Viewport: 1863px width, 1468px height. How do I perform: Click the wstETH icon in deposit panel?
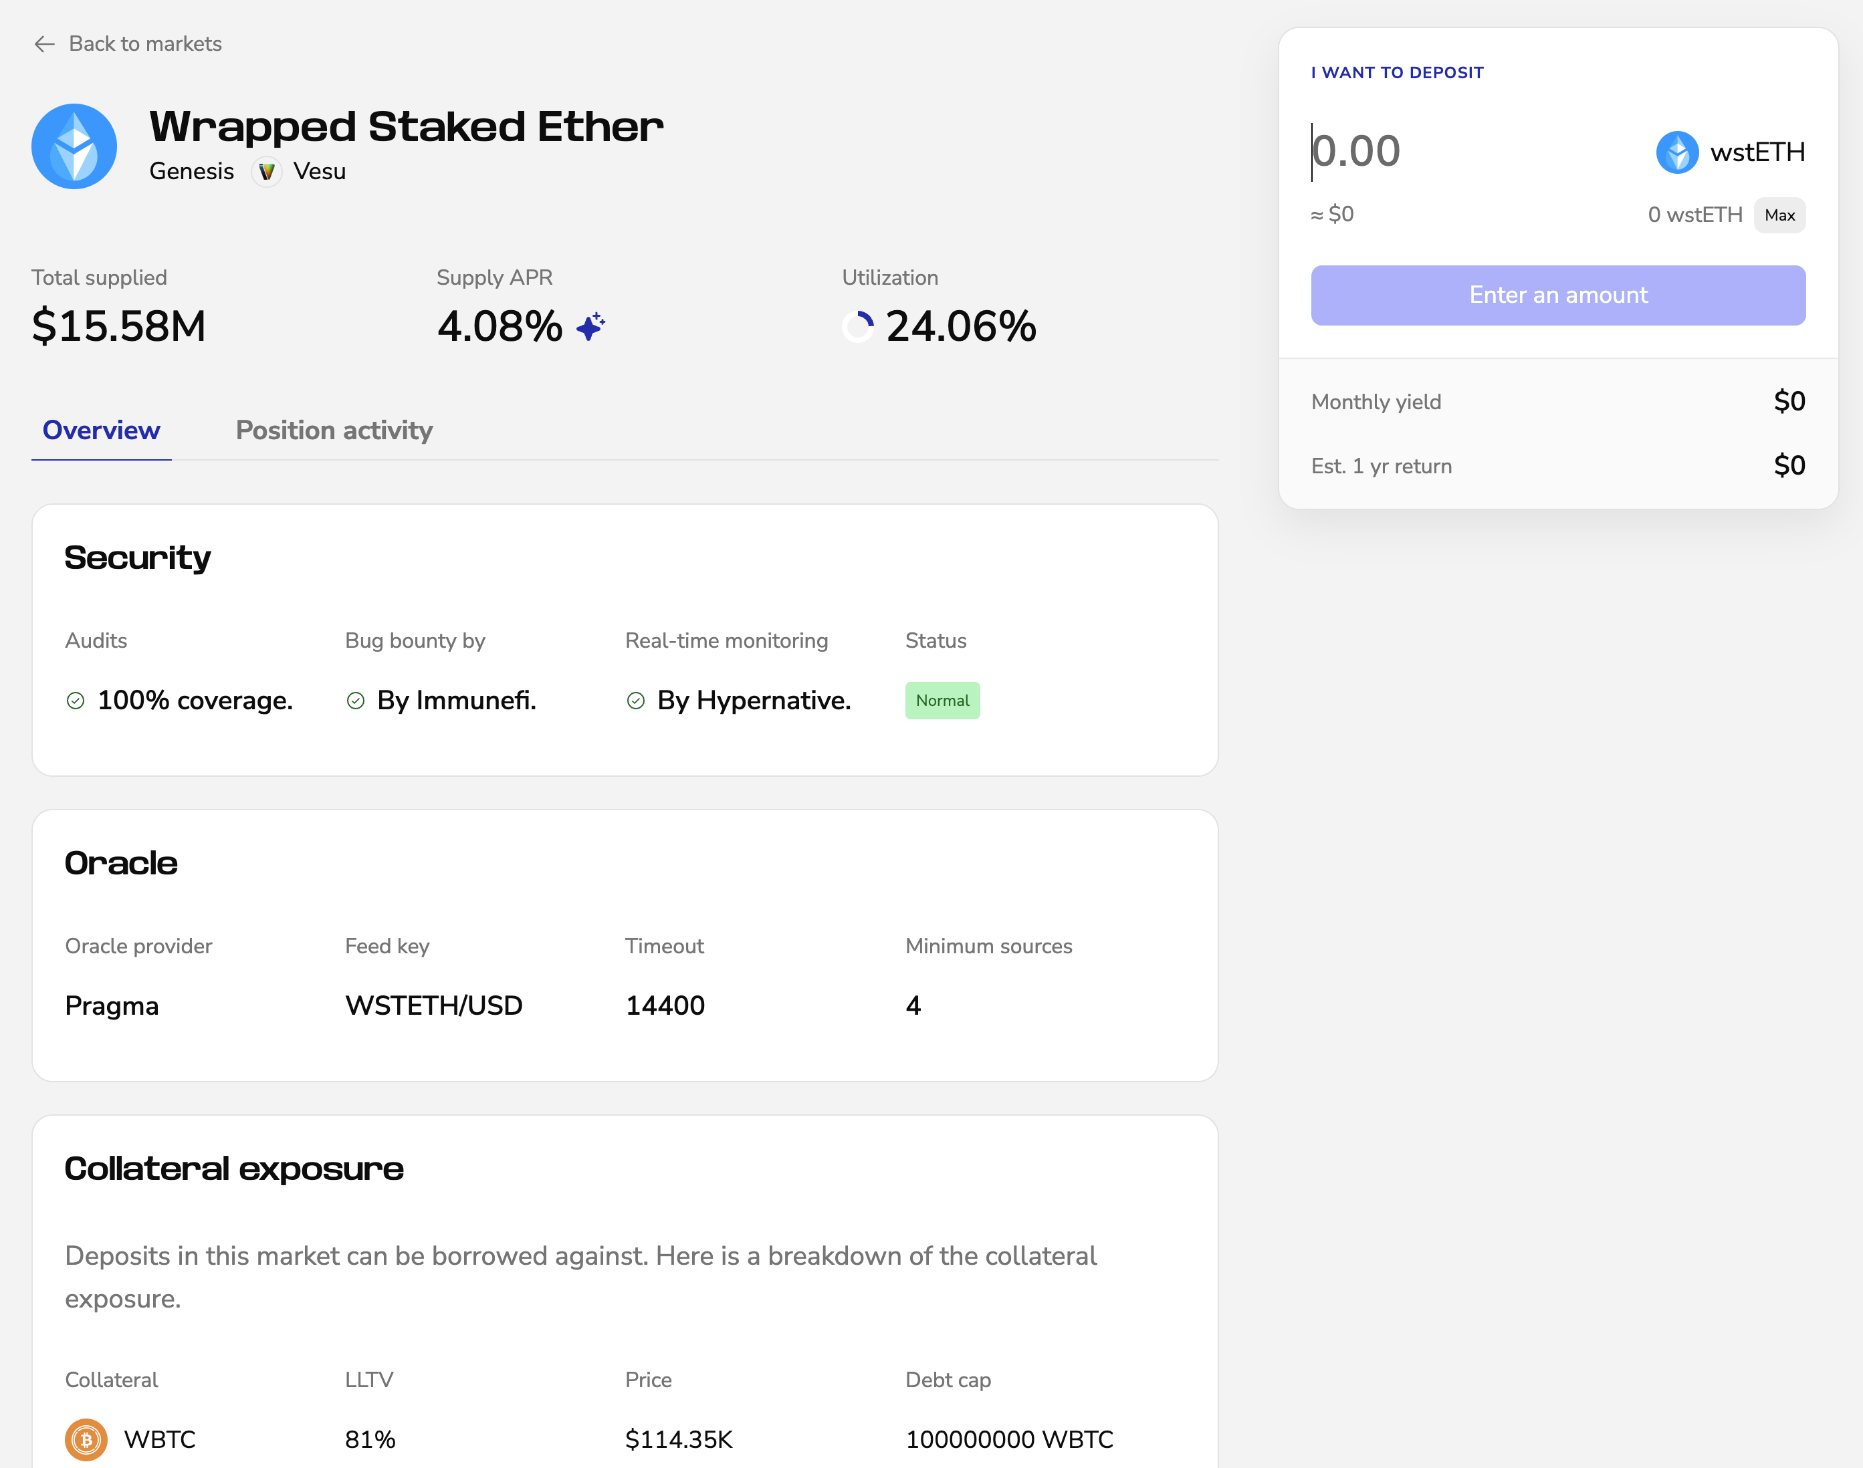coord(1676,152)
